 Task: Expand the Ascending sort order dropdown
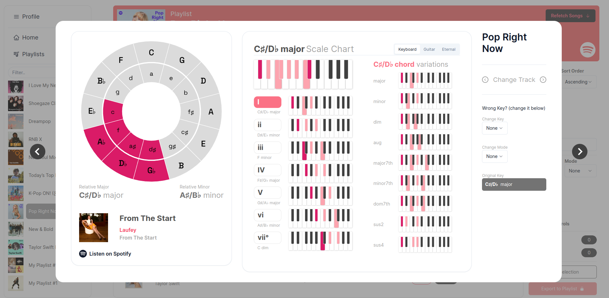578,82
